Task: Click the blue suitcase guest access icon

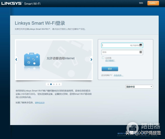Action: [32, 59]
